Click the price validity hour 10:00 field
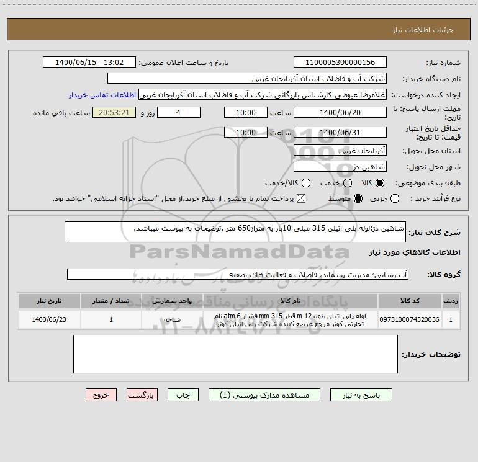The image size is (478, 462). (x=246, y=132)
